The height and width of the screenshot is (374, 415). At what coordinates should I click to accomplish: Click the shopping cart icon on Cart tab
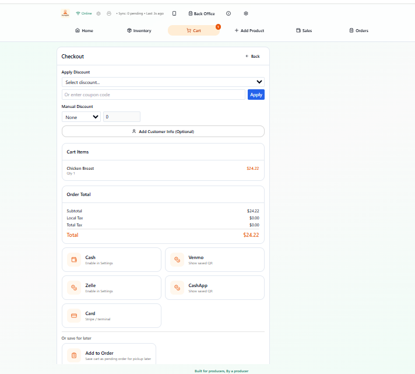click(x=189, y=30)
